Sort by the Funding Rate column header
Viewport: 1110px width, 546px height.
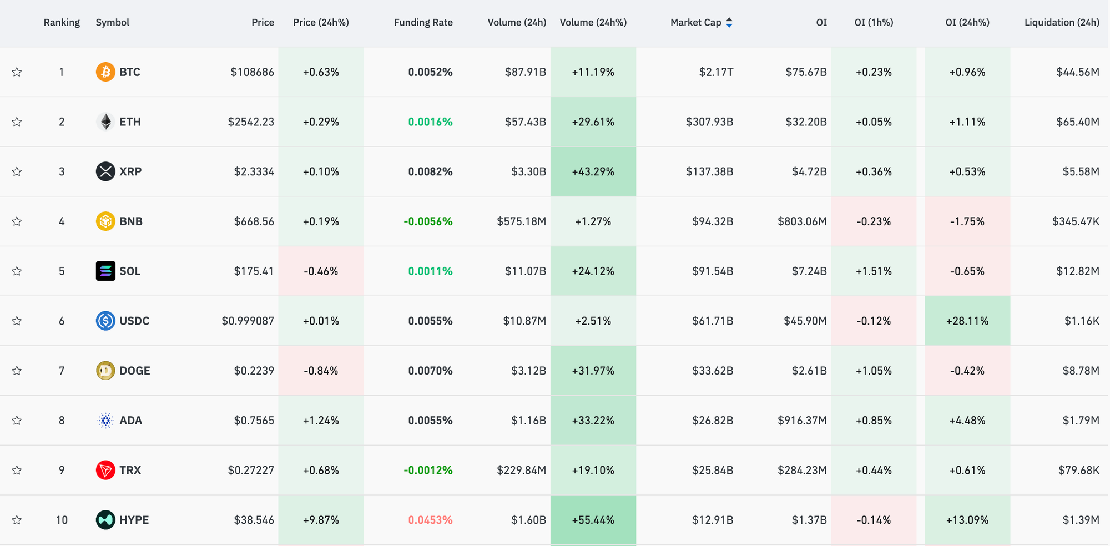point(423,23)
